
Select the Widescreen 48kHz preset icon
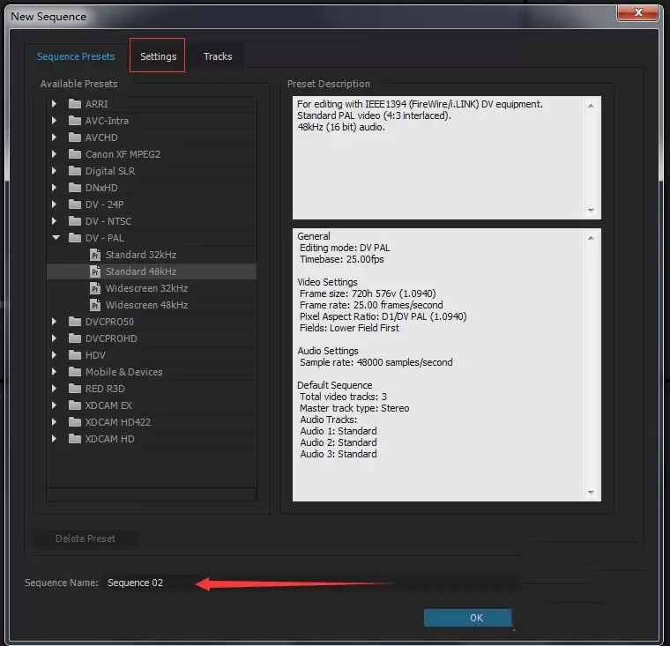pos(95,305)
